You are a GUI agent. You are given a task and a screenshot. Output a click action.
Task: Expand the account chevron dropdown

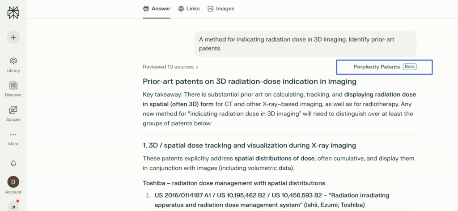[22, 182]
